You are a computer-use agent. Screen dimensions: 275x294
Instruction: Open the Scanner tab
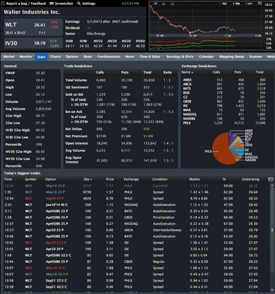256,57
